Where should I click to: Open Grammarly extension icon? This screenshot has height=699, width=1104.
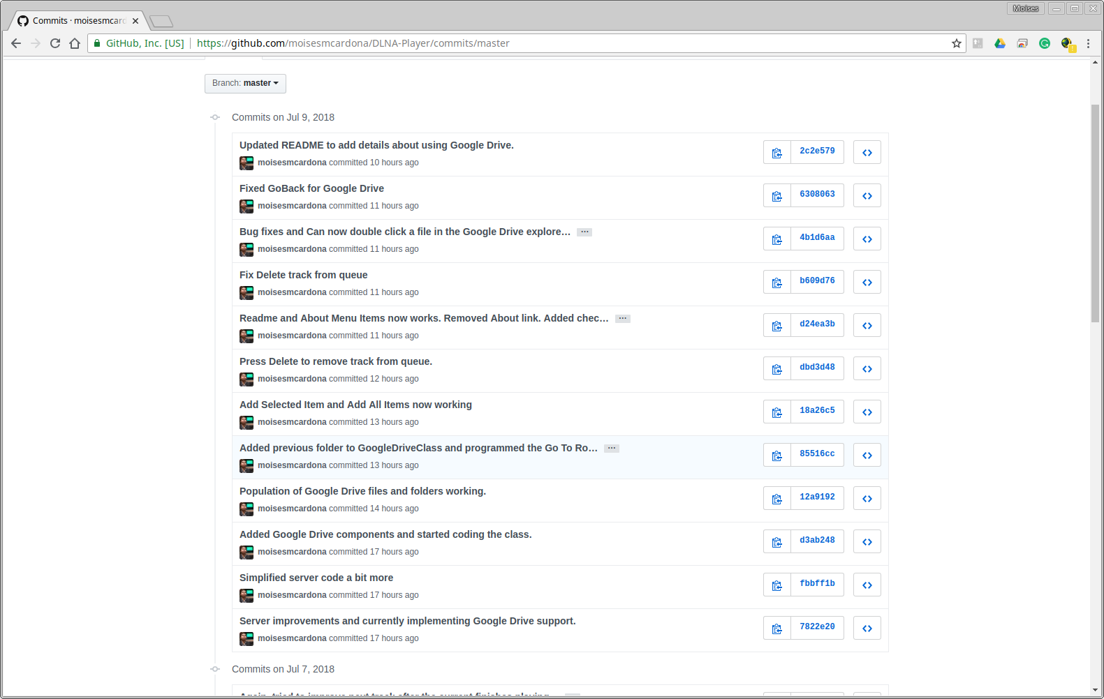tap(1045, 43)
